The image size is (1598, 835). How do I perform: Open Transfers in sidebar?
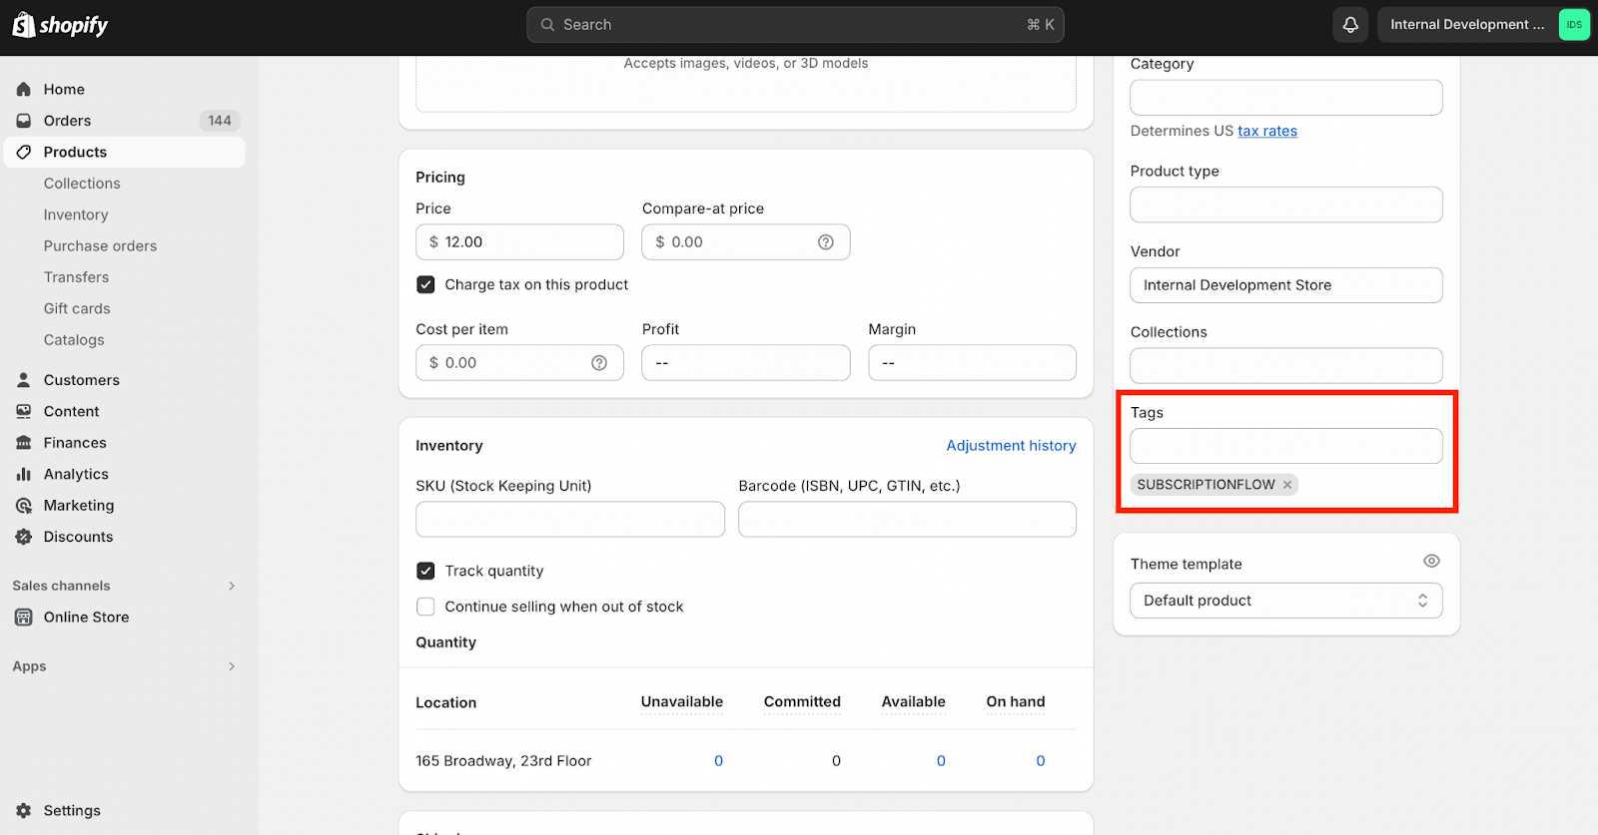(76, 277)
